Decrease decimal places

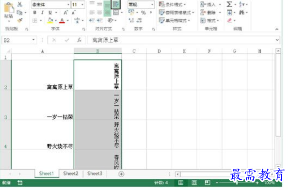[x=139, y=20]
